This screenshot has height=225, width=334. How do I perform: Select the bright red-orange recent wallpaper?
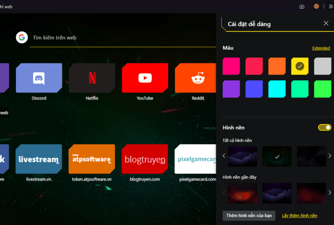coord(243,193)
